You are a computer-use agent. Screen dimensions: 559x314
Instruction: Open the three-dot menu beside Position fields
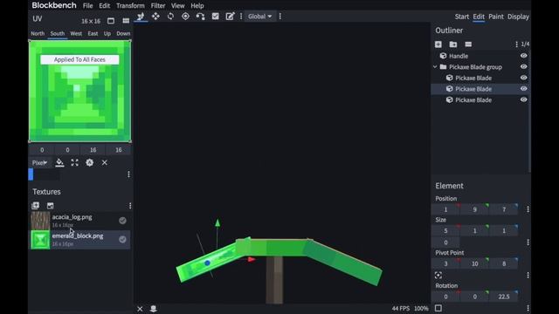pos(528,209)
